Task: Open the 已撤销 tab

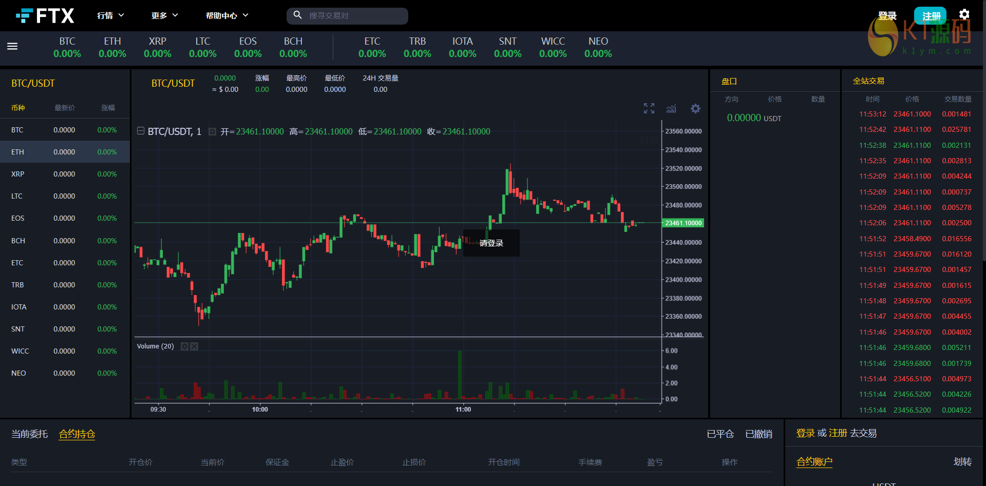Action: click(x=759, y=434)
